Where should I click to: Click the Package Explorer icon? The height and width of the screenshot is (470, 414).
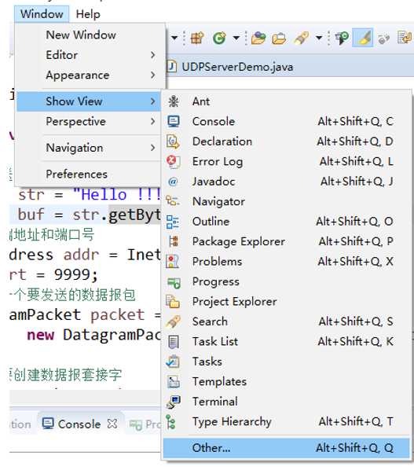(x=174, y=241)
